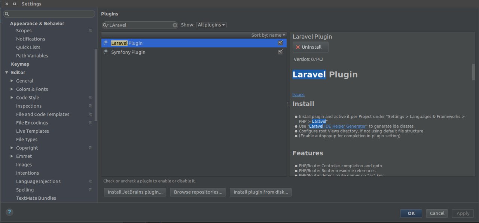This screenshot has width=479, height=223.
Task: Click the settings search input field
Action: (49, 14)
